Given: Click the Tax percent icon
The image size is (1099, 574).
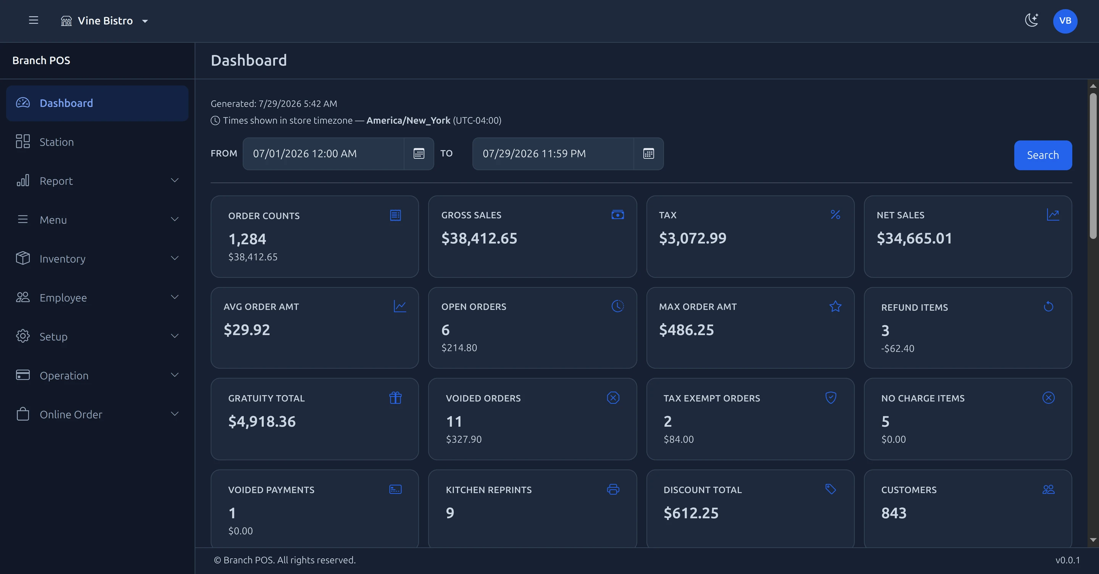Looking at the screenshot, I should pos(835,214).
